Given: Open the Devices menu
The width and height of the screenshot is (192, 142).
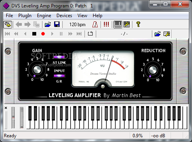Looking at the screenshot, I should (64, 16).
